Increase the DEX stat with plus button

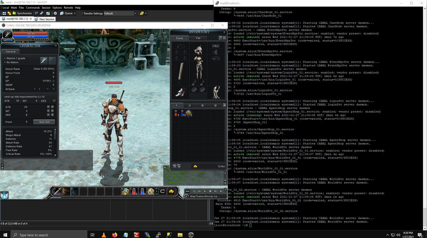(x=52, y=115)
